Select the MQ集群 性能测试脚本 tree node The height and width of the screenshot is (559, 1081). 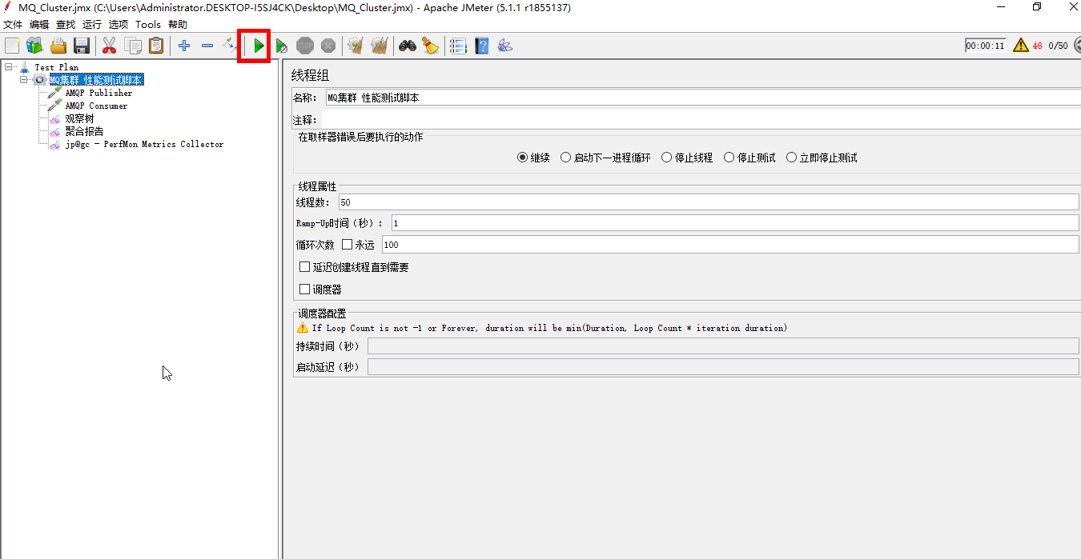[96, 80]
